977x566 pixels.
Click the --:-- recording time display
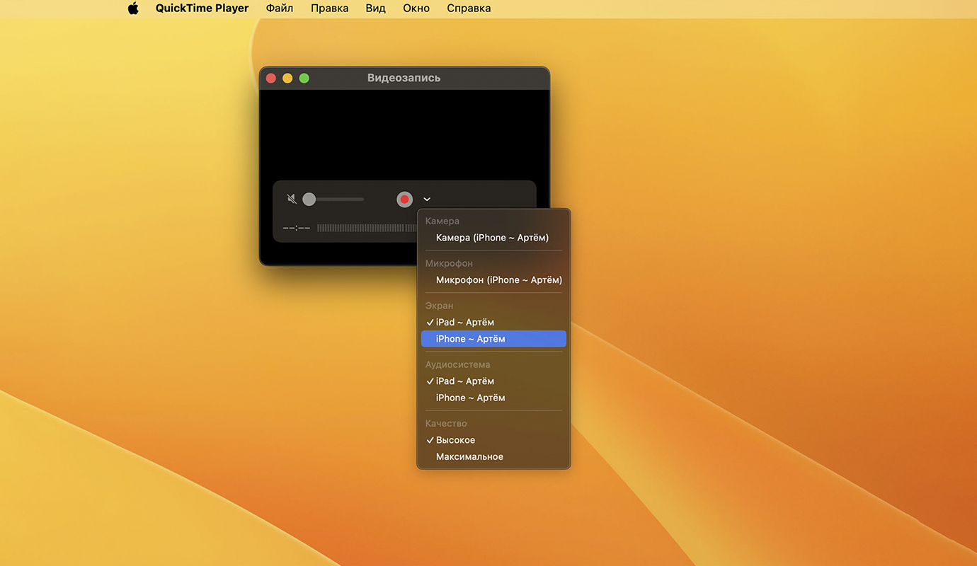[297, 228]
